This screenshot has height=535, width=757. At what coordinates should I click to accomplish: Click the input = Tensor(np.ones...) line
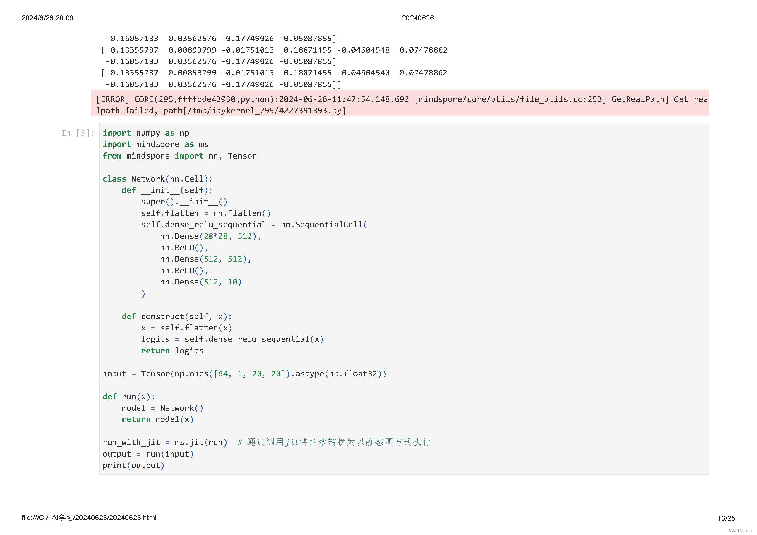244,373
